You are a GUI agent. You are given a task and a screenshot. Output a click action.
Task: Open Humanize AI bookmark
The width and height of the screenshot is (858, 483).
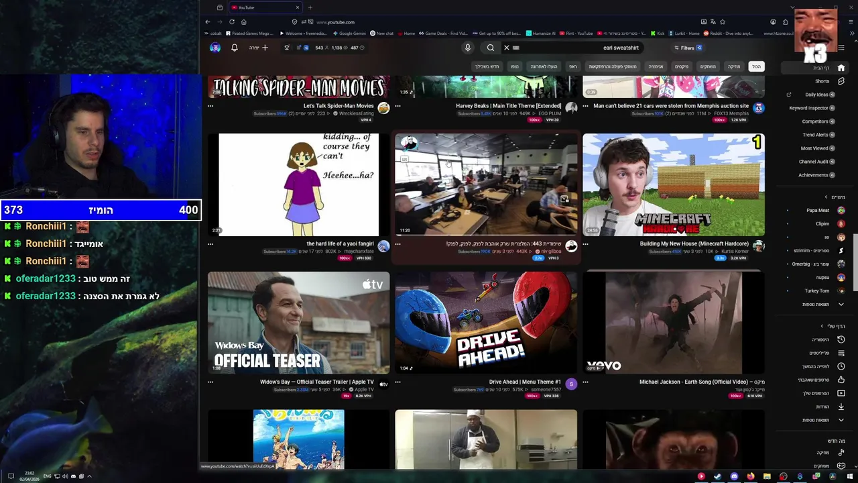click(x=542, y=33)
